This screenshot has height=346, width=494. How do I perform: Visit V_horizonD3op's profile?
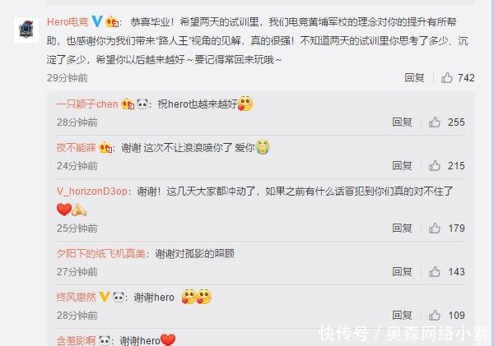(92, 191)
